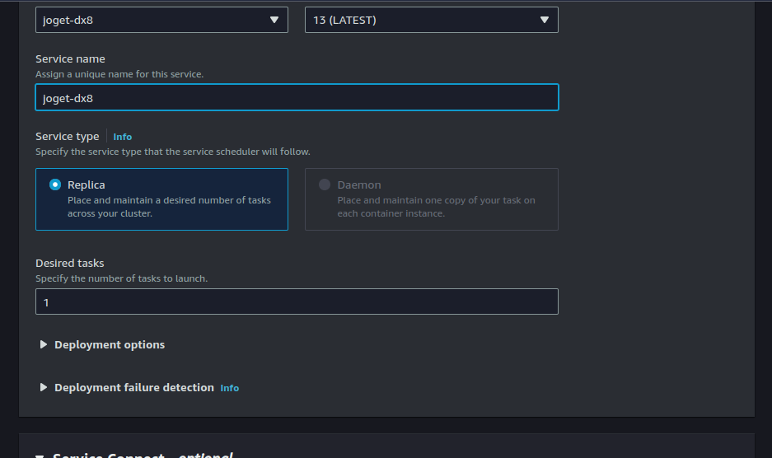Click the caret icon in the 13 (LATEST) dropdown
The height and width of the screenshot is (458, 772).
[x=545, y=20]
